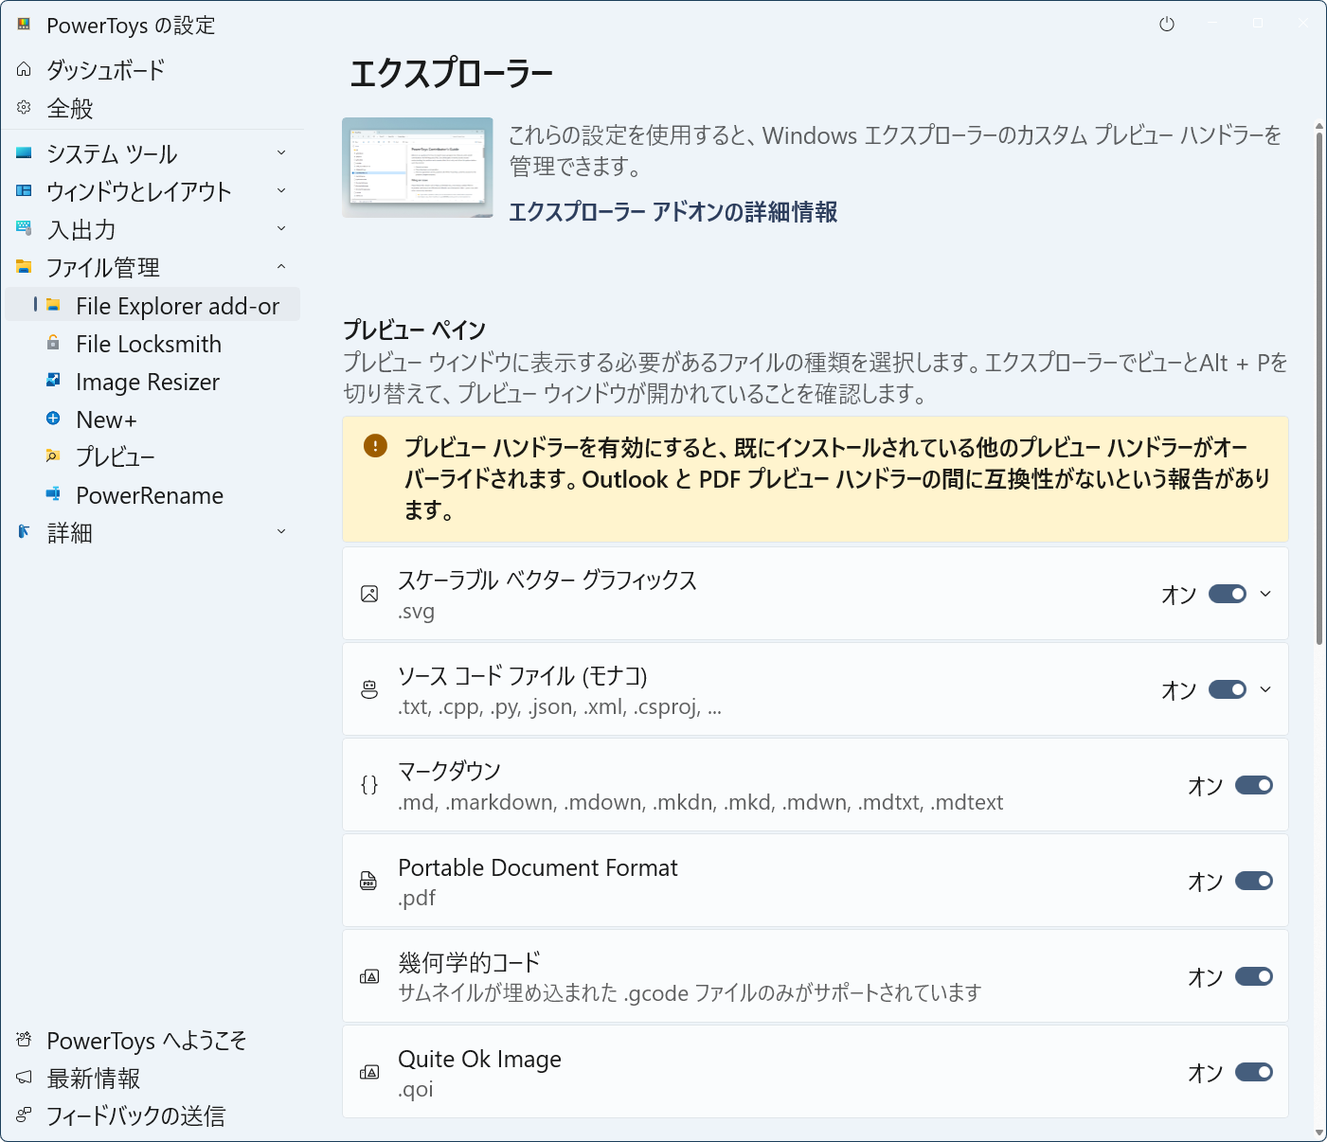Screen dimensions: 1327x1142
Task: Turn off the SVG preview toggle
Action: [x=1228, y=594]
